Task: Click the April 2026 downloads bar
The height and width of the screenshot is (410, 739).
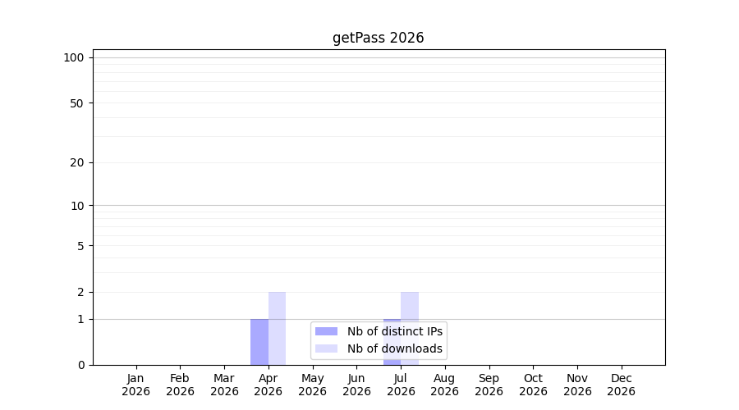Action: 278,329
